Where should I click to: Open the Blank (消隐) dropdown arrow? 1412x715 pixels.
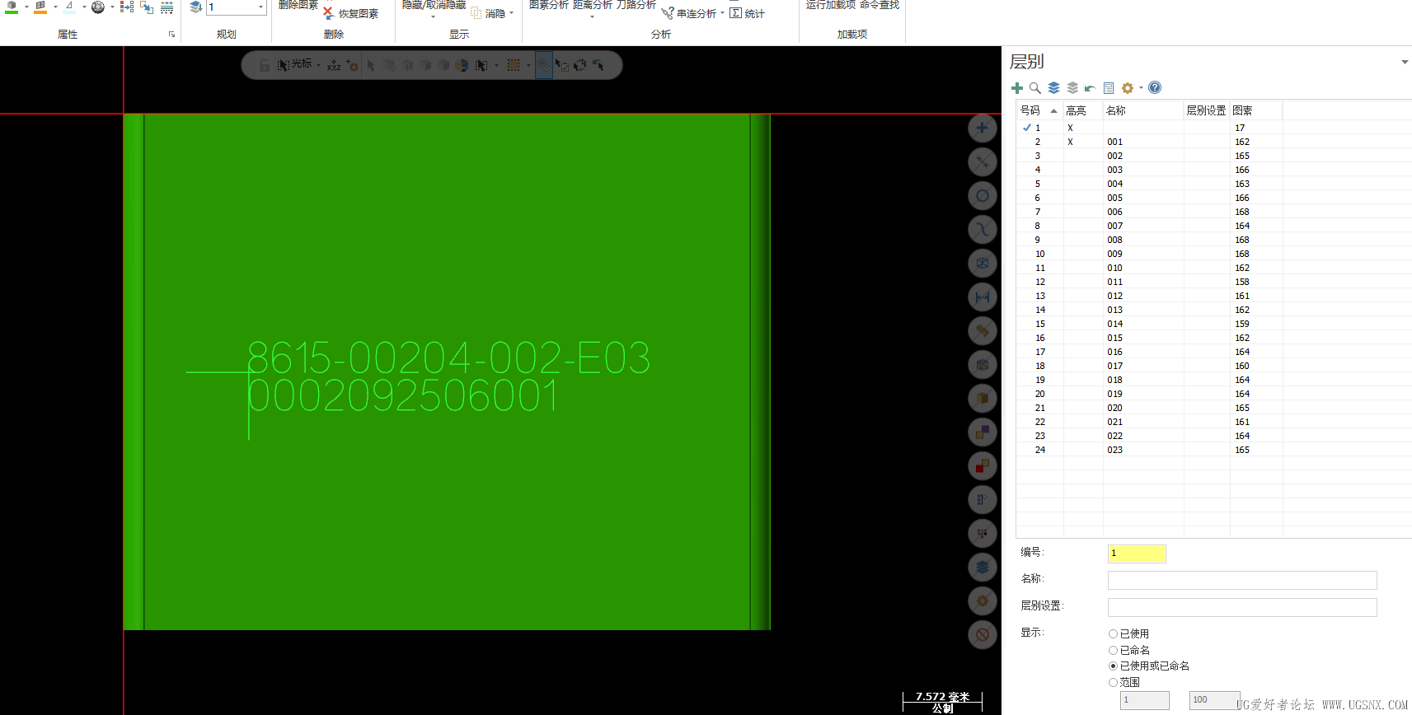pyautogui.click(x=511, y=13)
